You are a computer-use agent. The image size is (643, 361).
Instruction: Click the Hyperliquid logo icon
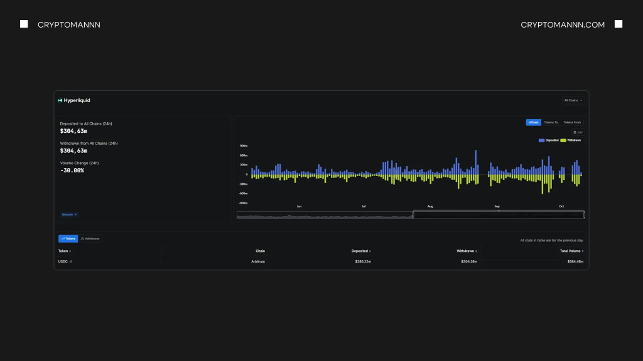(60, 100)
